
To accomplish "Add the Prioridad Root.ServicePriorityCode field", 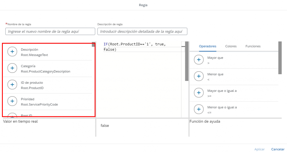I will click(x=12, y=101).
